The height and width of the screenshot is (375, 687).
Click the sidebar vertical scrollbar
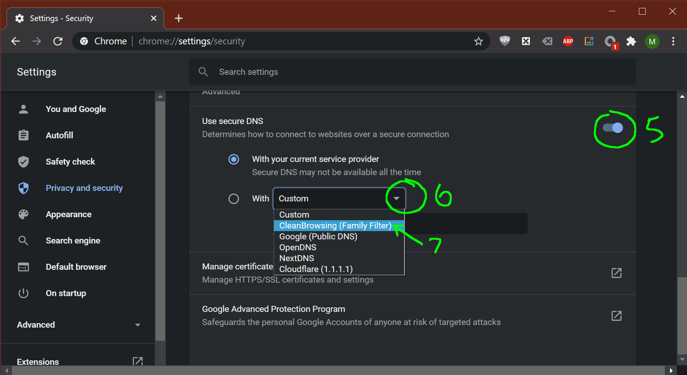click(x=160, y=218)
